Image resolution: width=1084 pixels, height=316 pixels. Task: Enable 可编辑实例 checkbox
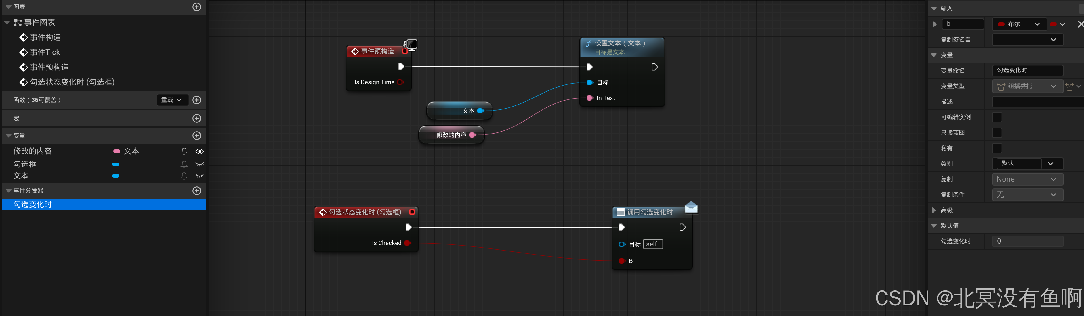[997, 117]
